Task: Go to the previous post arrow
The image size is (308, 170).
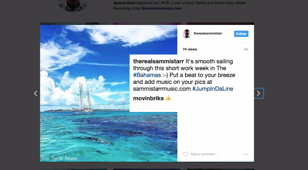Action: (35, 93)
